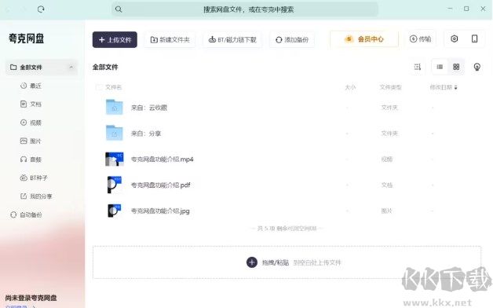Select 夸克网盘功能介绍.mp4 file
493x308 pixels.
coord(163,159)
